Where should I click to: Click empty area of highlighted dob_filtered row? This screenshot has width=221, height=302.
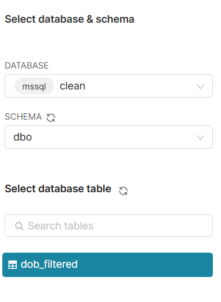coord(145,265)
